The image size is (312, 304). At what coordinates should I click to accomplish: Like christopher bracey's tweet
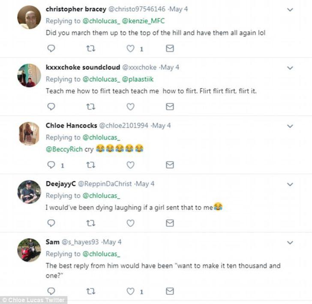pyautogui.click(x=130, y=49)
